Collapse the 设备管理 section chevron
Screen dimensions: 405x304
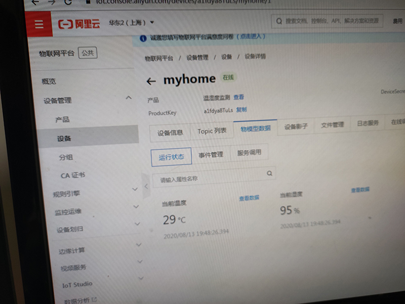coord(129,98)
